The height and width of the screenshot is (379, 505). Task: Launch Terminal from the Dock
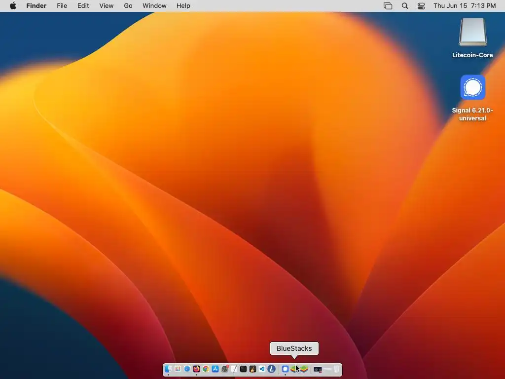pyautogui.click(x=243, y=369)
